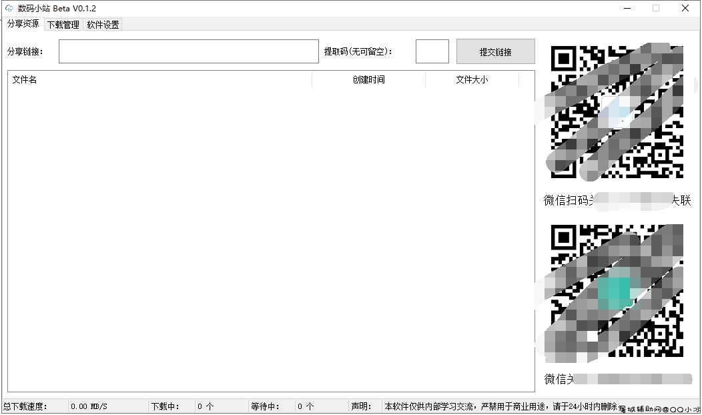Click the 分享链接: label
702x415 pixels.
coord(25,51)
